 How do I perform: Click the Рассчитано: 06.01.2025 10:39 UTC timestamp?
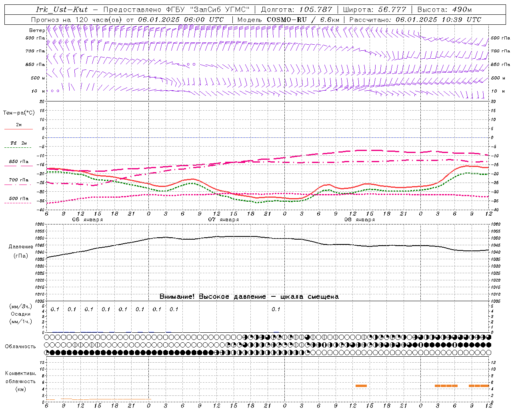415,20
